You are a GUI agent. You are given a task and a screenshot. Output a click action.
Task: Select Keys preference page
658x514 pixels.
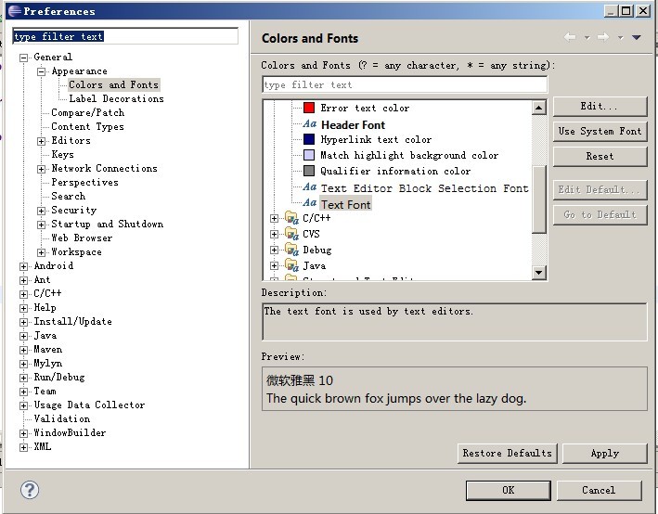tap(62, 154)
